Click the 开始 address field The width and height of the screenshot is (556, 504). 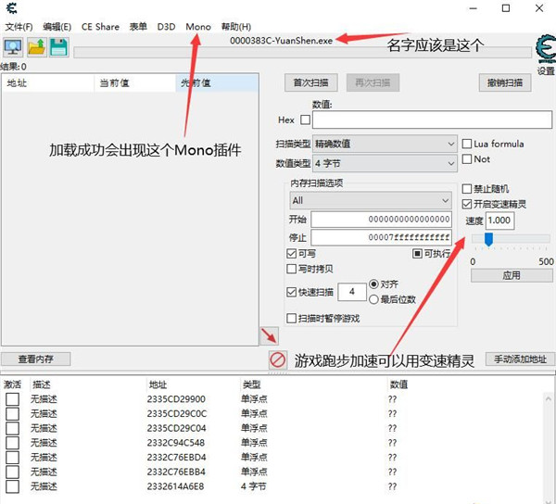[381, 220]
